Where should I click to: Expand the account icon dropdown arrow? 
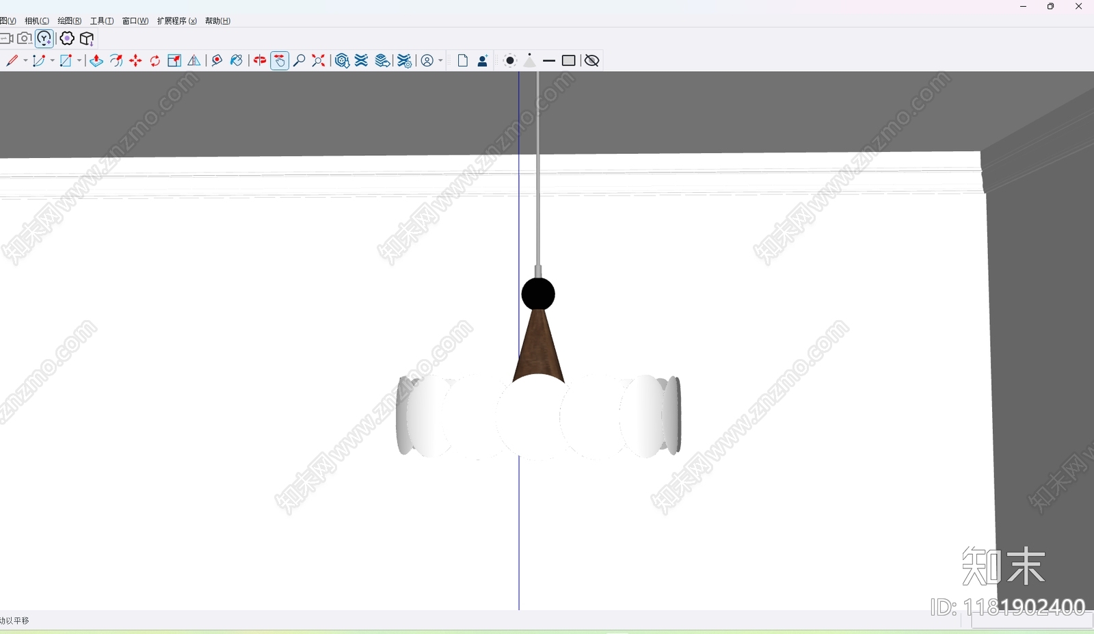440,61
